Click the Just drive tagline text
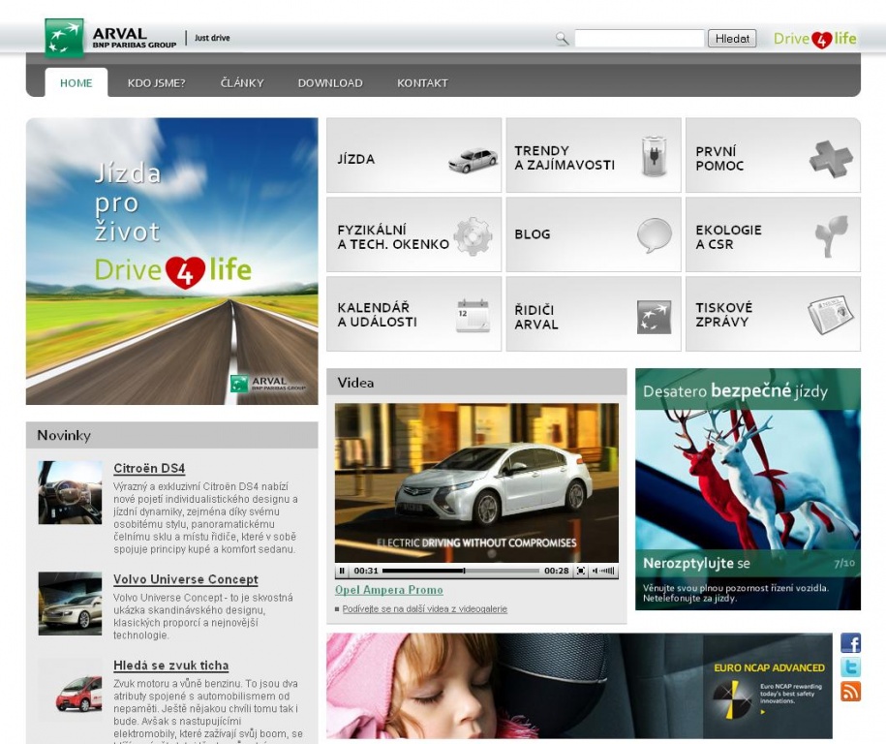 212,38
